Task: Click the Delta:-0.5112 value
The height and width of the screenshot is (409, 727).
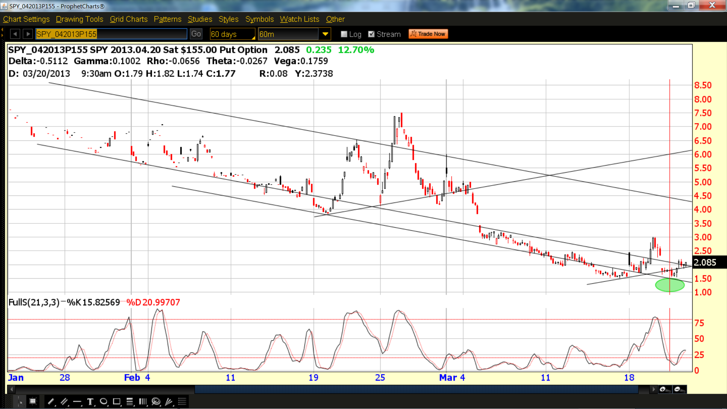Action: (x=38, y=61)
